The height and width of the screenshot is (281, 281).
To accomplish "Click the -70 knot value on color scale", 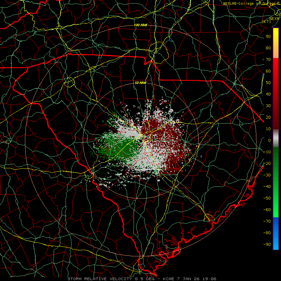I will pyautogui.click(x=267, y=221).
